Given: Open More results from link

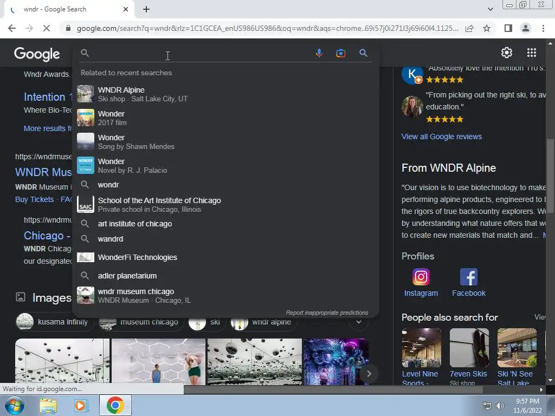Looking at the screenshot, I should pyautogui.click(x=48, y=128).
